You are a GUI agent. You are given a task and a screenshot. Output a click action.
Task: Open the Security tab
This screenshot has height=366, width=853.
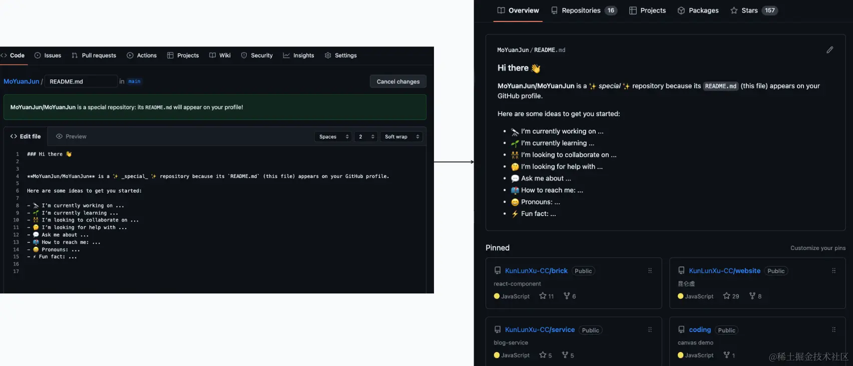coord(257,55)
